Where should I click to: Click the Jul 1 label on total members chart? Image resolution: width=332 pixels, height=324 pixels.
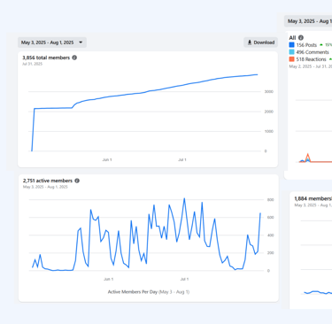coord(182,159)
